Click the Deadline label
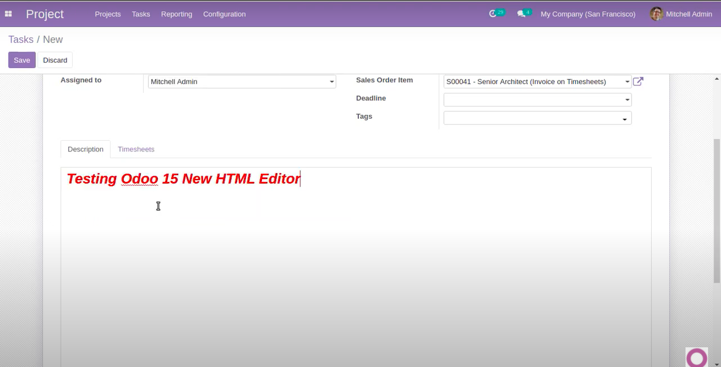 point(371,98)
